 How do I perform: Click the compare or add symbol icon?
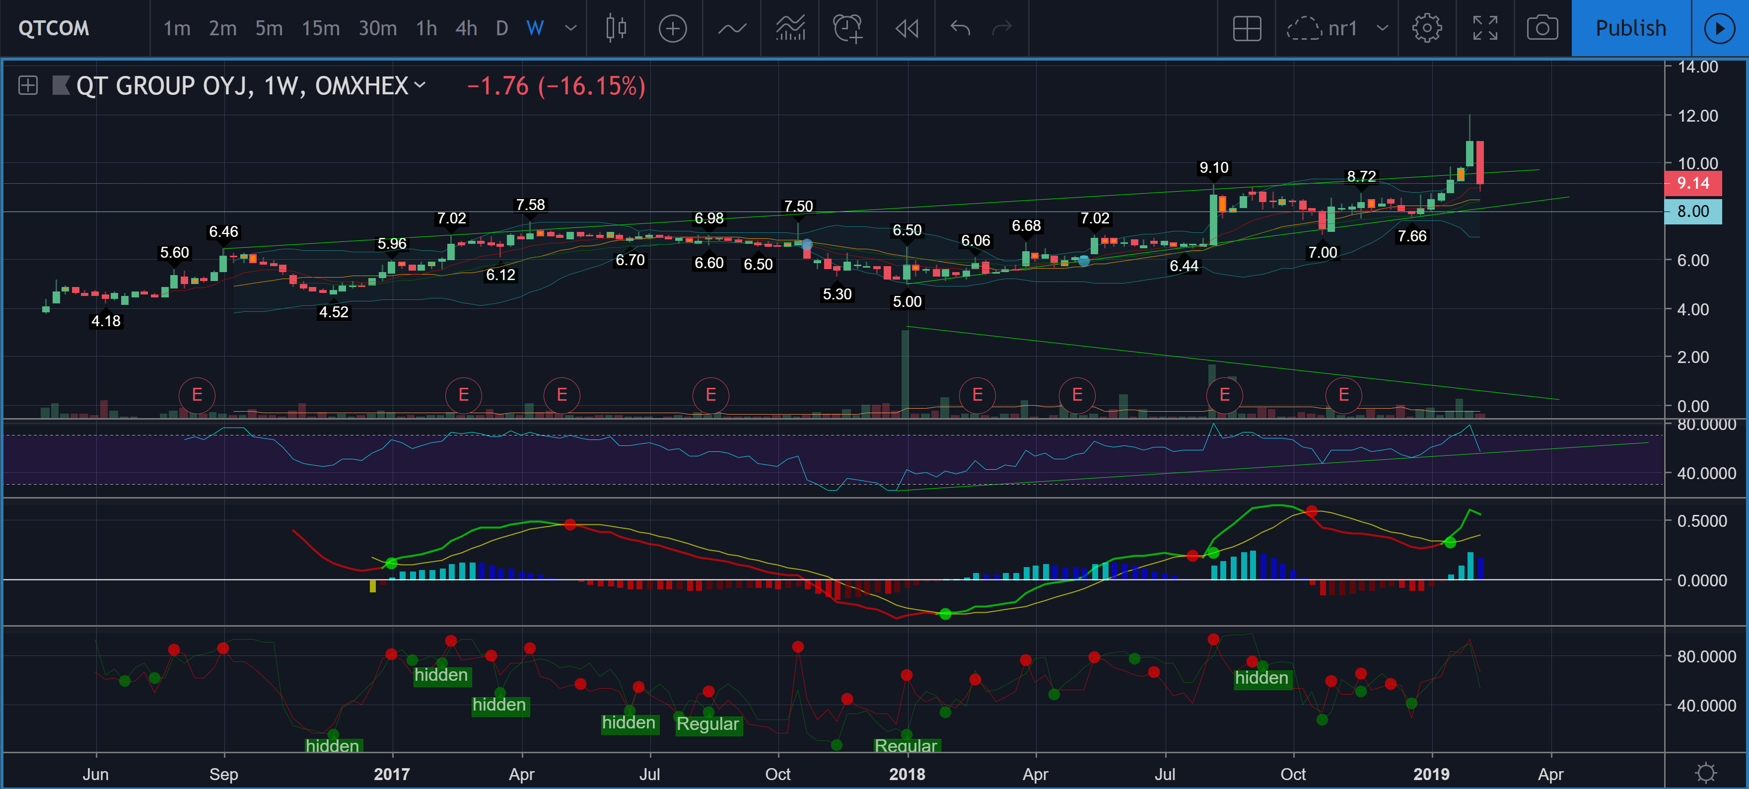click(672, 28)
